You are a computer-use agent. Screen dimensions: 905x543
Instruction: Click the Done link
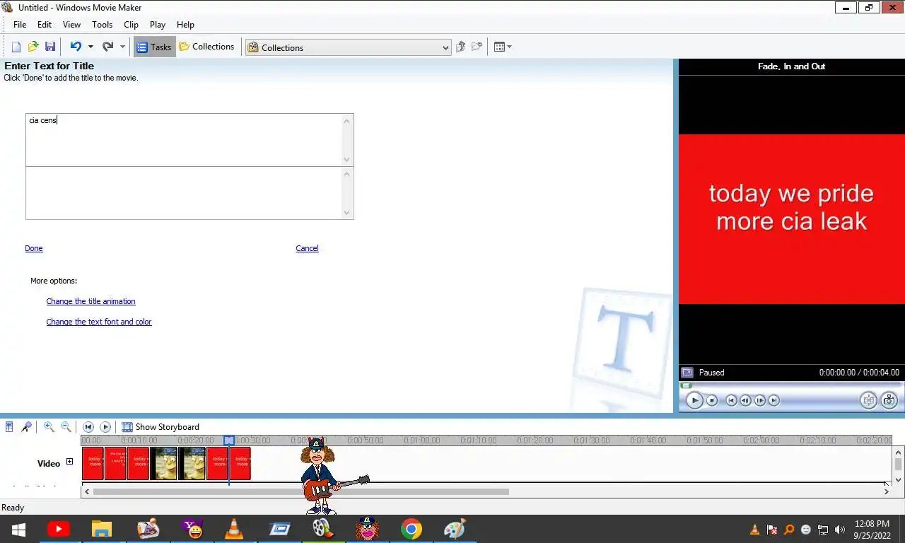34,248
